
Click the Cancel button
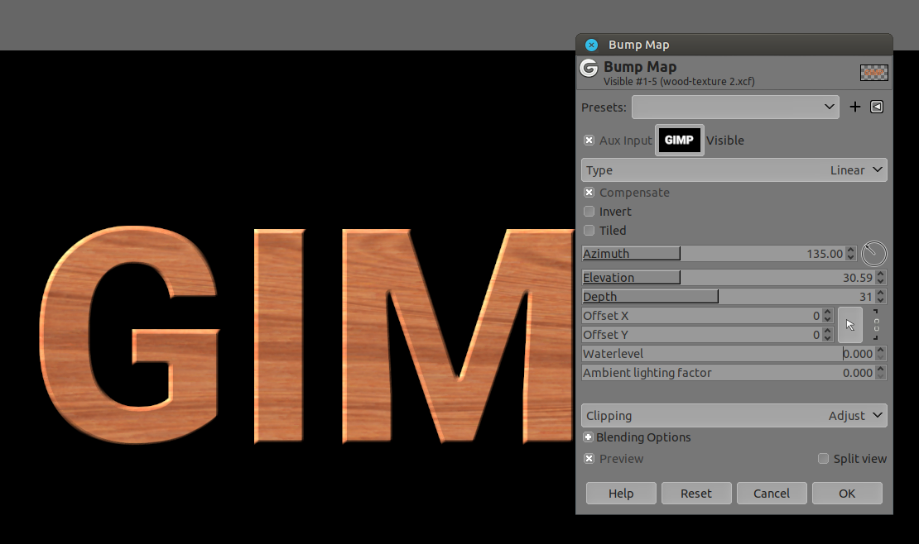click(772, 493)
